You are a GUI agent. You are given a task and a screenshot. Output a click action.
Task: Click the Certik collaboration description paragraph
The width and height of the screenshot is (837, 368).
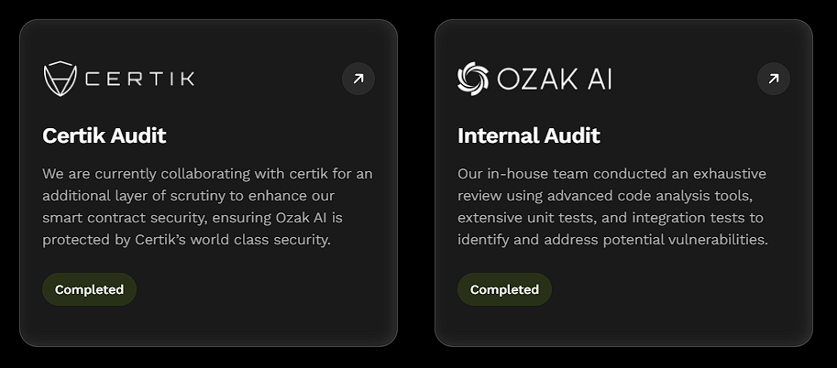pyautogui.click(x=208, y=207)
